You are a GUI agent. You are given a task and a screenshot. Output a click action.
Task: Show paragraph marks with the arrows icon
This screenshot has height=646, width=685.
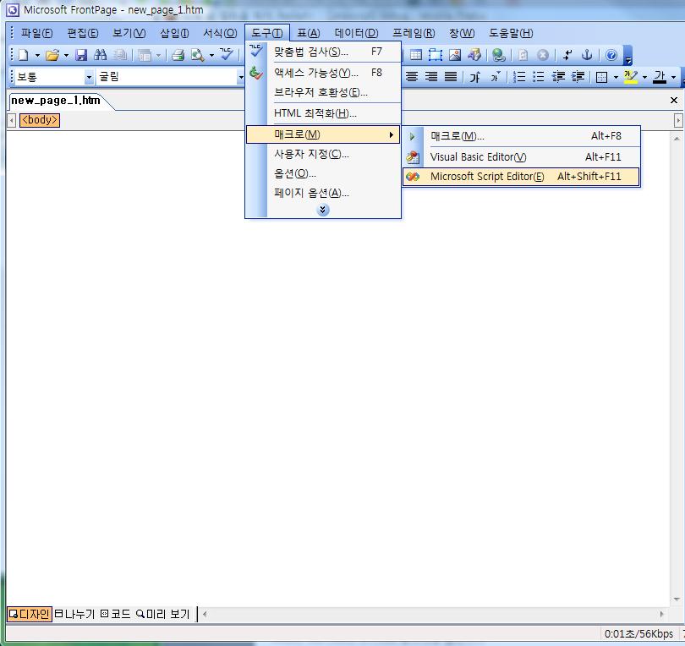click(567, 55)
